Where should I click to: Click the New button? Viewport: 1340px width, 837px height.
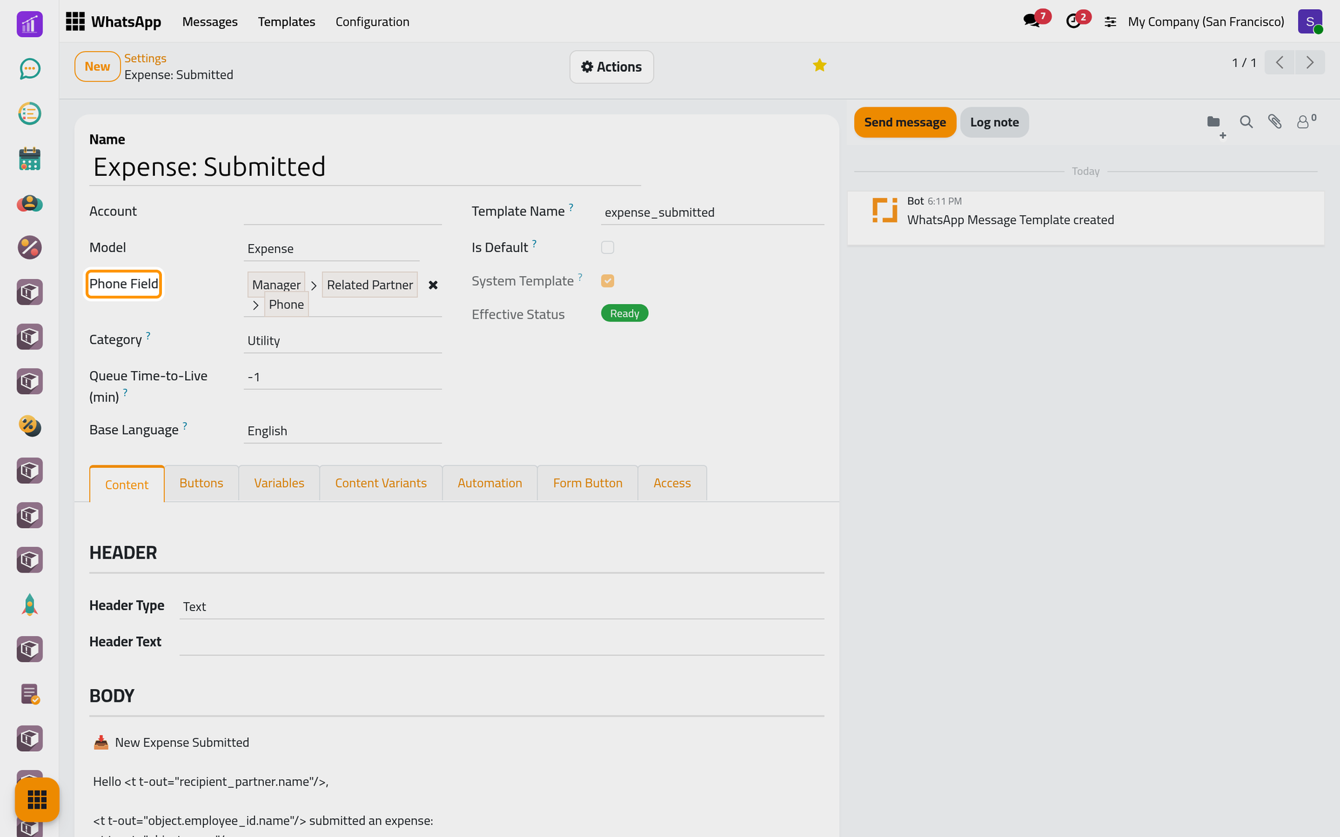(x=97, y=66)
